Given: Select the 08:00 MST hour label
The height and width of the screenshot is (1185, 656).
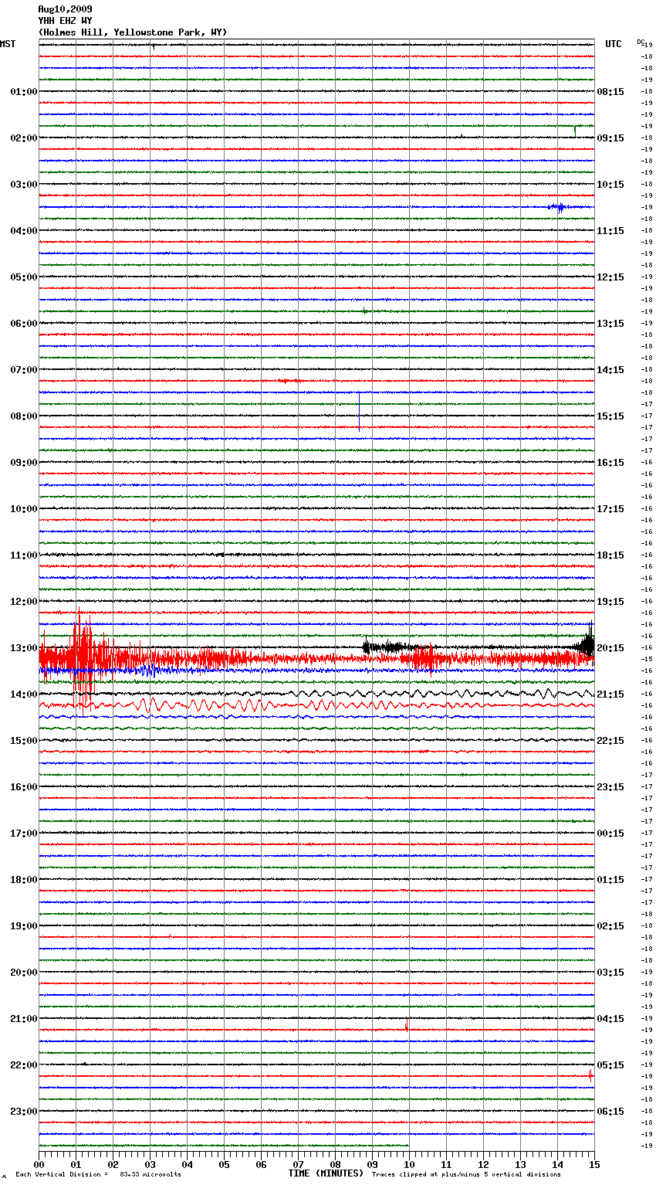Looking at the screenshot, I should pos(24,416).
